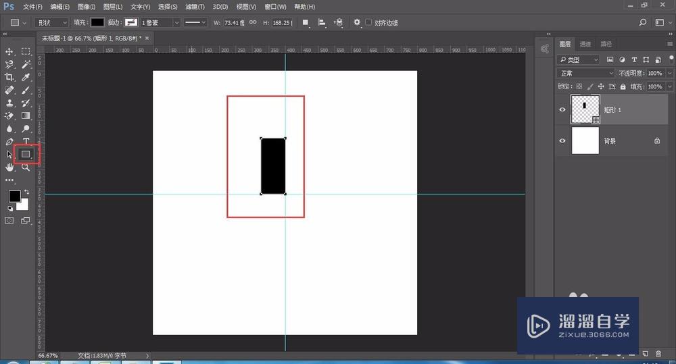
Task: Select the Move tool
Action: point(9,51)
